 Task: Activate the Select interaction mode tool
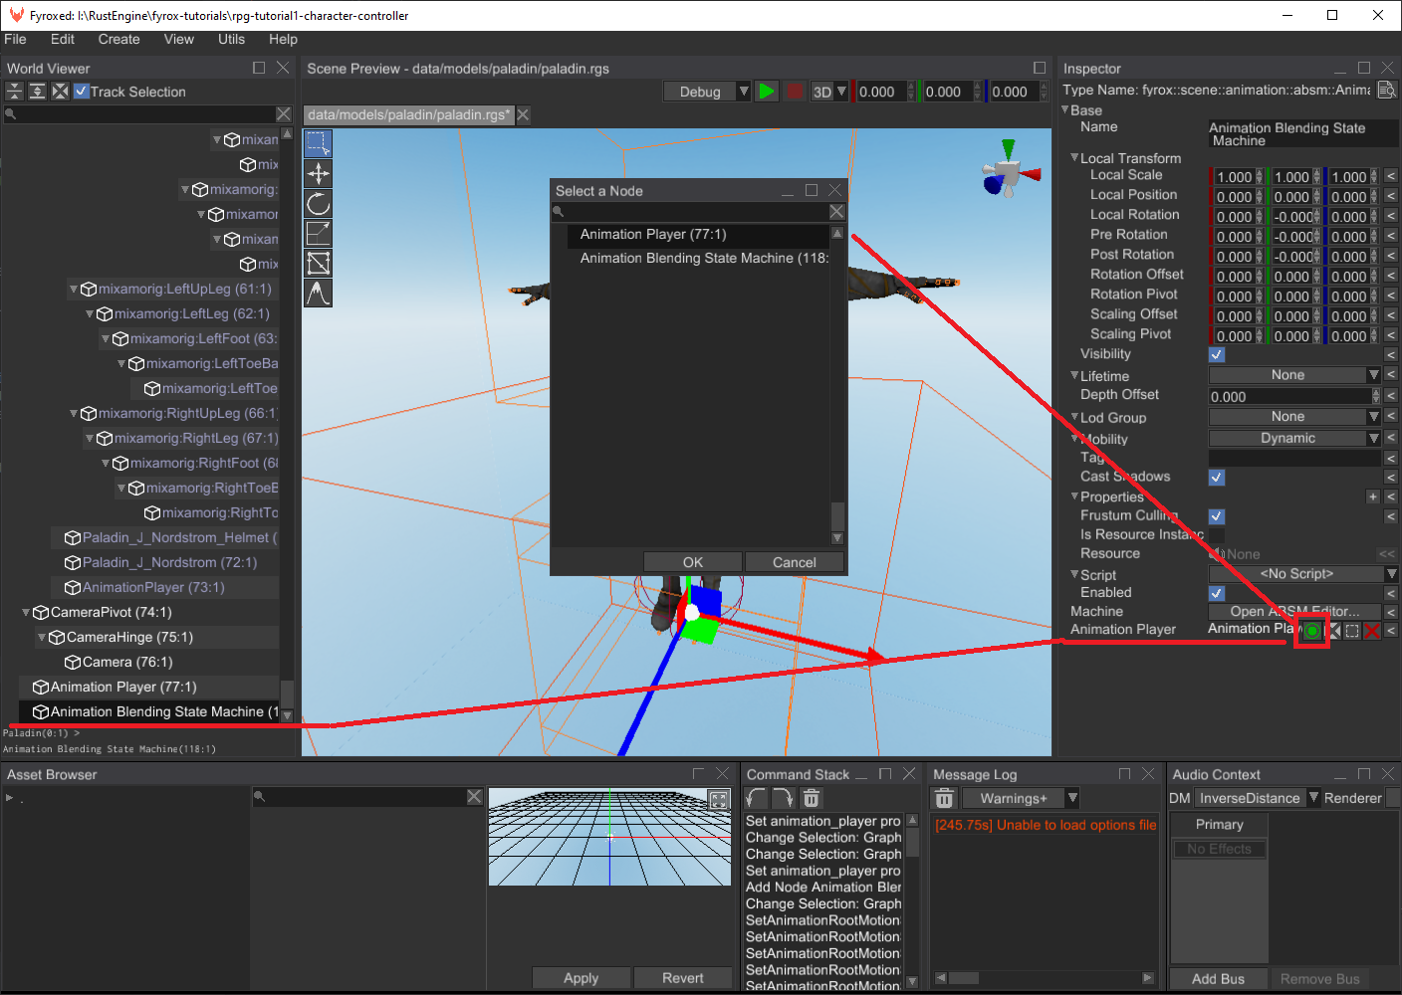point(318,143)
